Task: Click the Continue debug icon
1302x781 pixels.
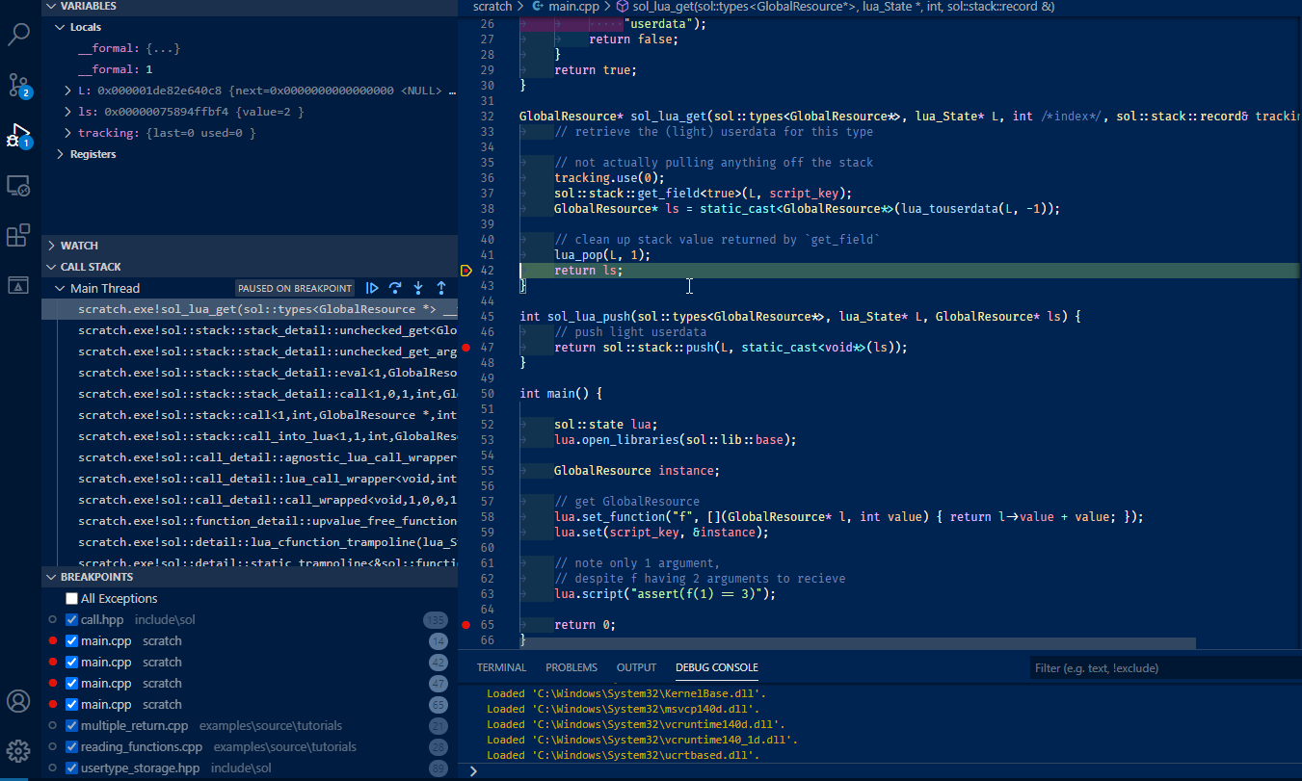Action: (372, 287)
